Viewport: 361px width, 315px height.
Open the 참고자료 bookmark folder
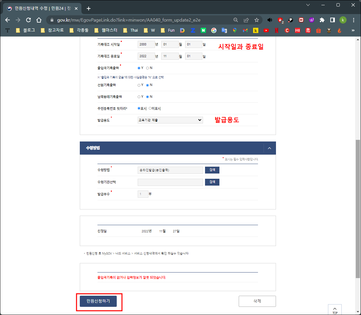pyautogui.click(x=52, y=30)
